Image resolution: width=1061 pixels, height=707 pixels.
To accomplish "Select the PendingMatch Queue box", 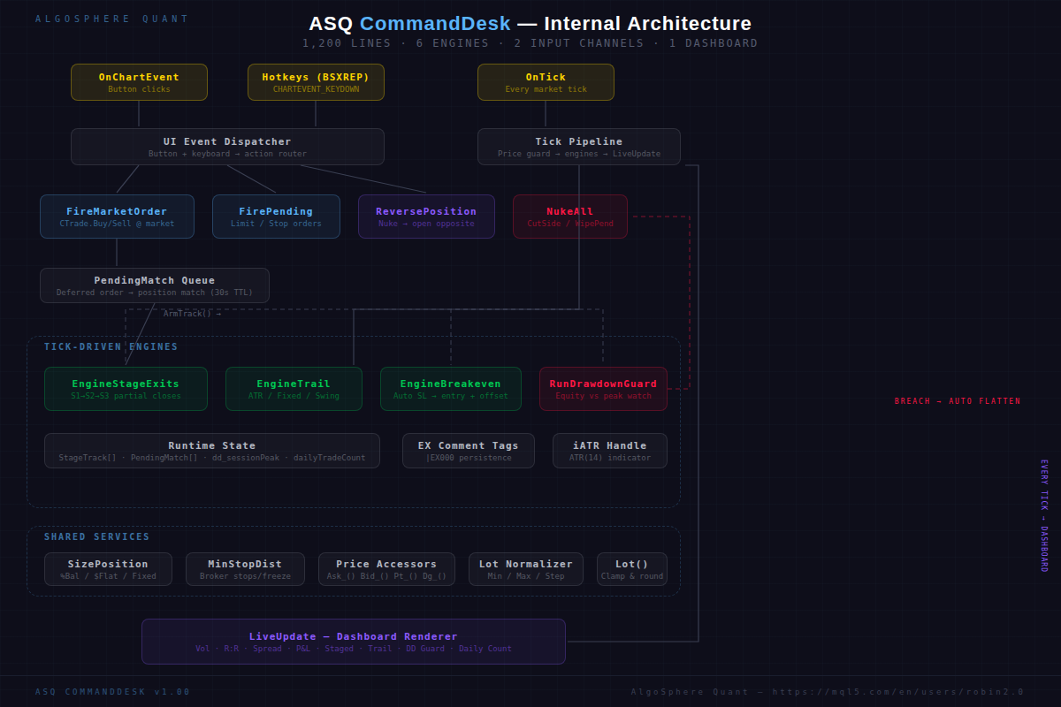I will [155, 285].
